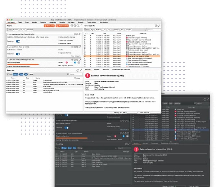This screenshot has height=187, width=216.
Task: Open User options tab
Action: tap(104, 22)
